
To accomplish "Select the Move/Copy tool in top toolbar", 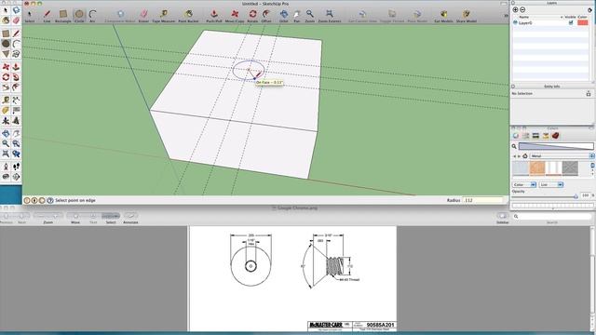I will [235, 15].
